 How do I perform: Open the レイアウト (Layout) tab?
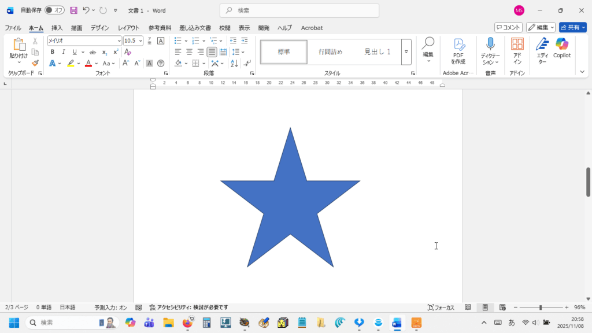click(128, 28)
